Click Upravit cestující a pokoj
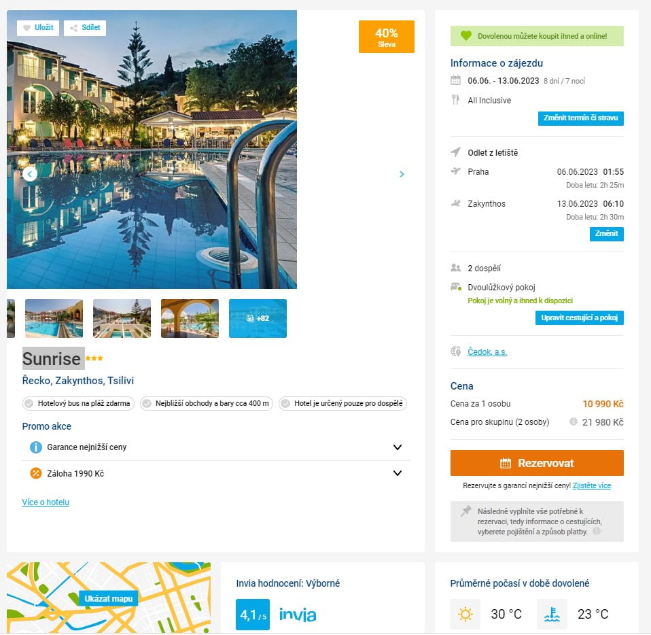 pyautogui.click(x=579, y=317)
